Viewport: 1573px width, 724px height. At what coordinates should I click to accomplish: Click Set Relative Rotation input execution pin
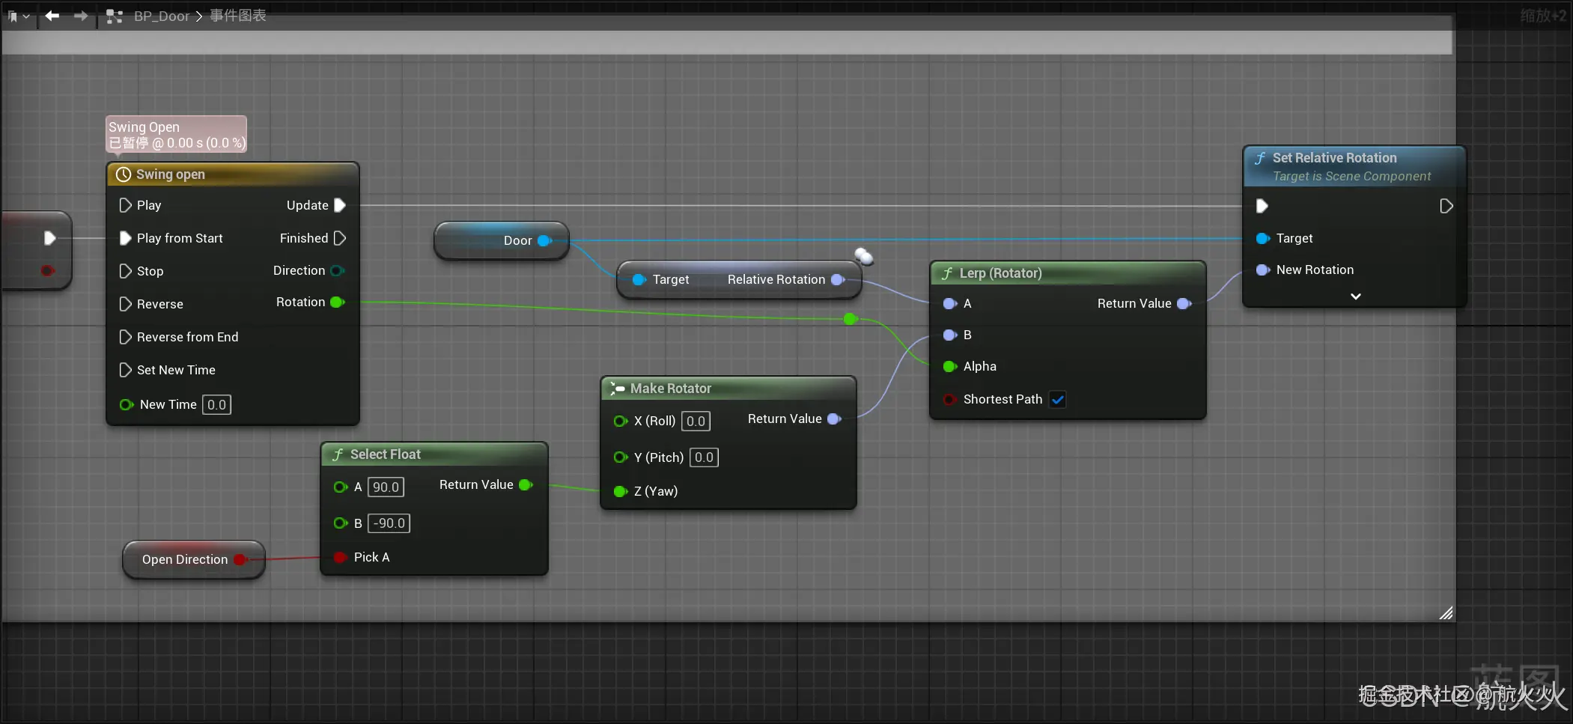tap(1262, 206)
